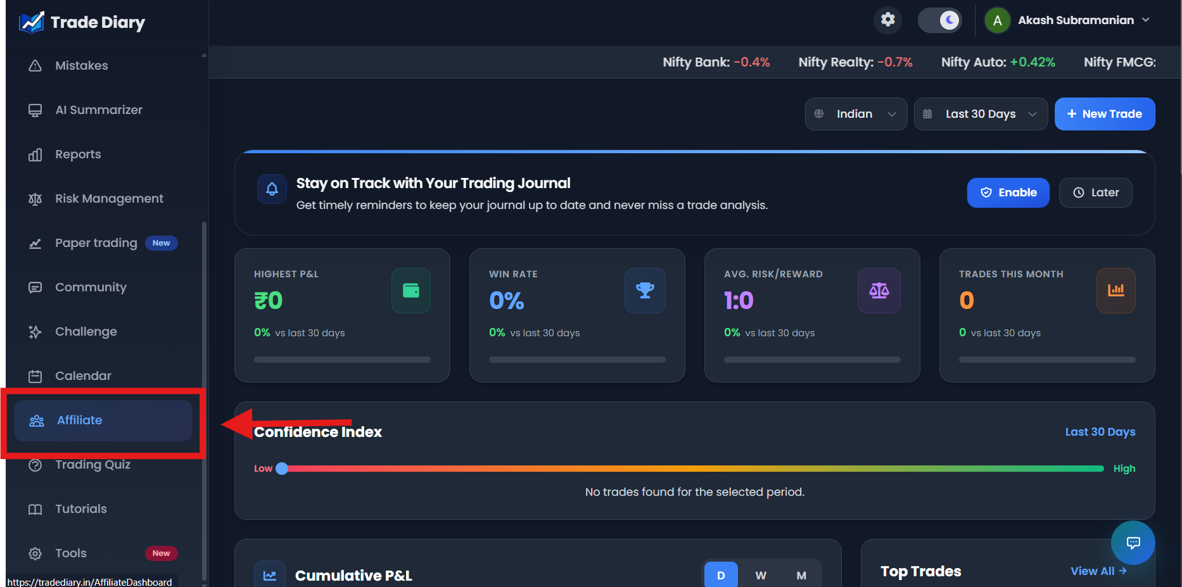Screen dimensions: 1182x587
Task: Click the calendar icon in date dropdown
Action: click(927, 114)
